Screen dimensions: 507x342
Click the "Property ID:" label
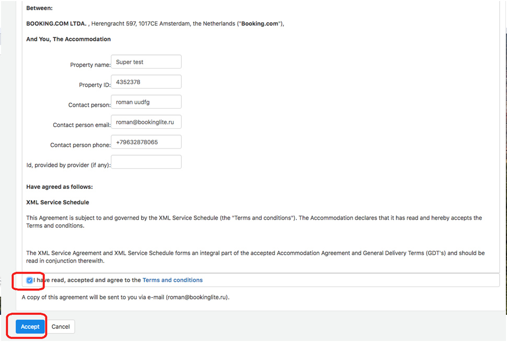[x=95, y=85]
